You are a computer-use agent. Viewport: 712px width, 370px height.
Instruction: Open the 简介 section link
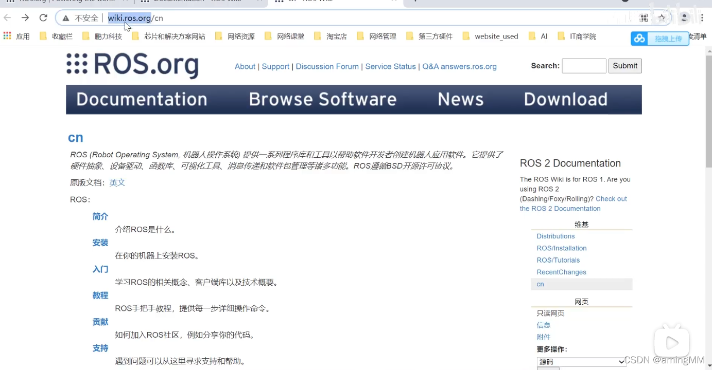point(100,216)
